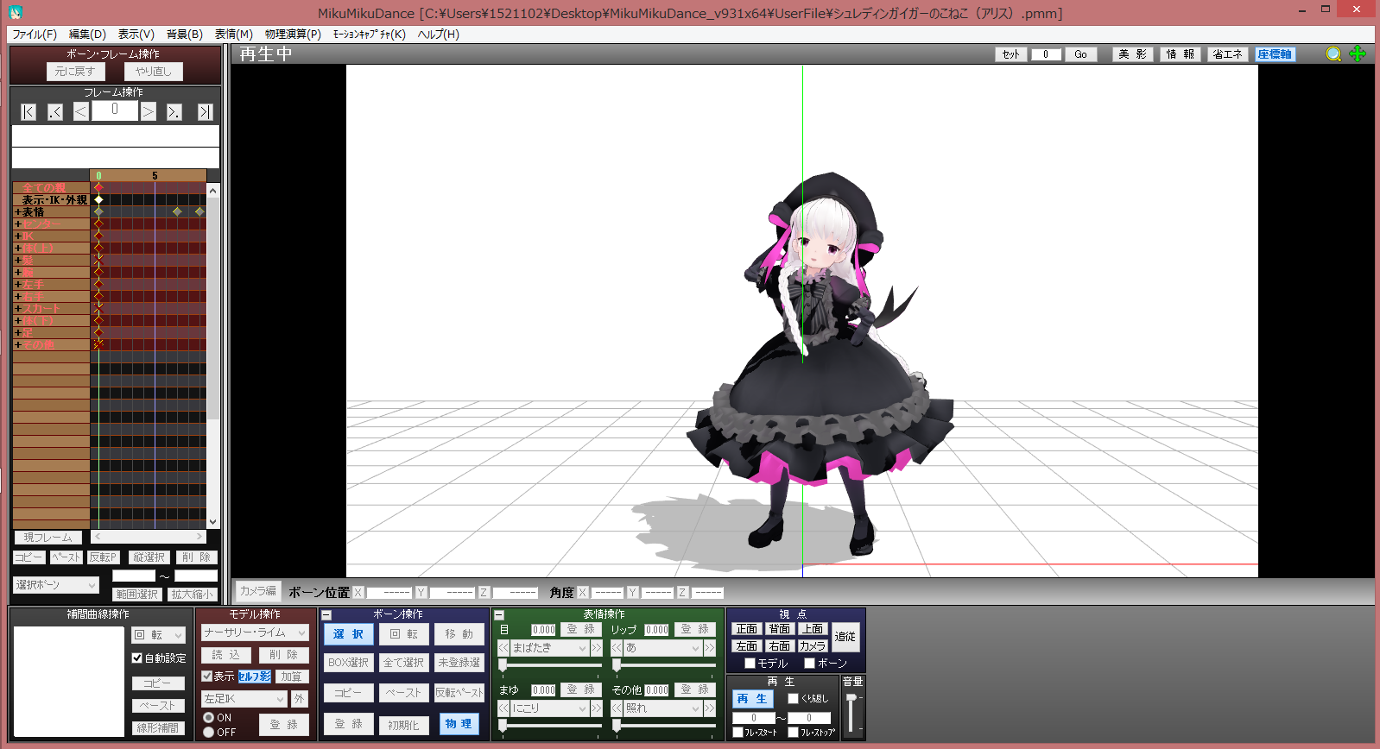Open the 左足IK dropdown
The height and width of the screenshot is (749, 1380).
(244, 699)
